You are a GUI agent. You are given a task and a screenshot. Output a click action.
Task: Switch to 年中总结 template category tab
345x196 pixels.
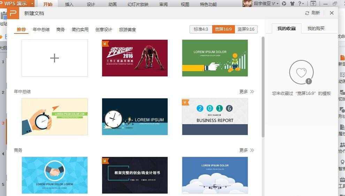41,30
